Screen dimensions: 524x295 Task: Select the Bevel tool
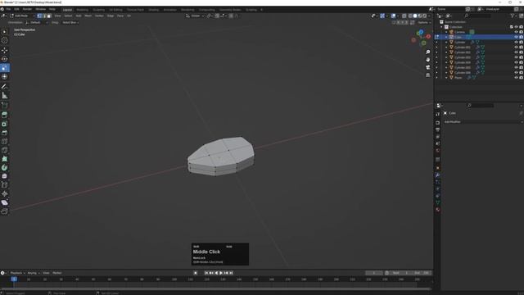coord(5,133)
